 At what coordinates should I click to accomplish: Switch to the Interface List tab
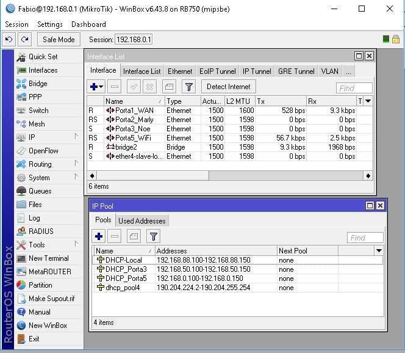tap(142, 71)
